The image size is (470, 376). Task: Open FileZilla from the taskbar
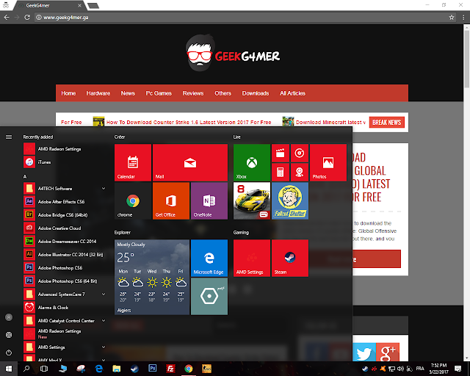point(170,369)
